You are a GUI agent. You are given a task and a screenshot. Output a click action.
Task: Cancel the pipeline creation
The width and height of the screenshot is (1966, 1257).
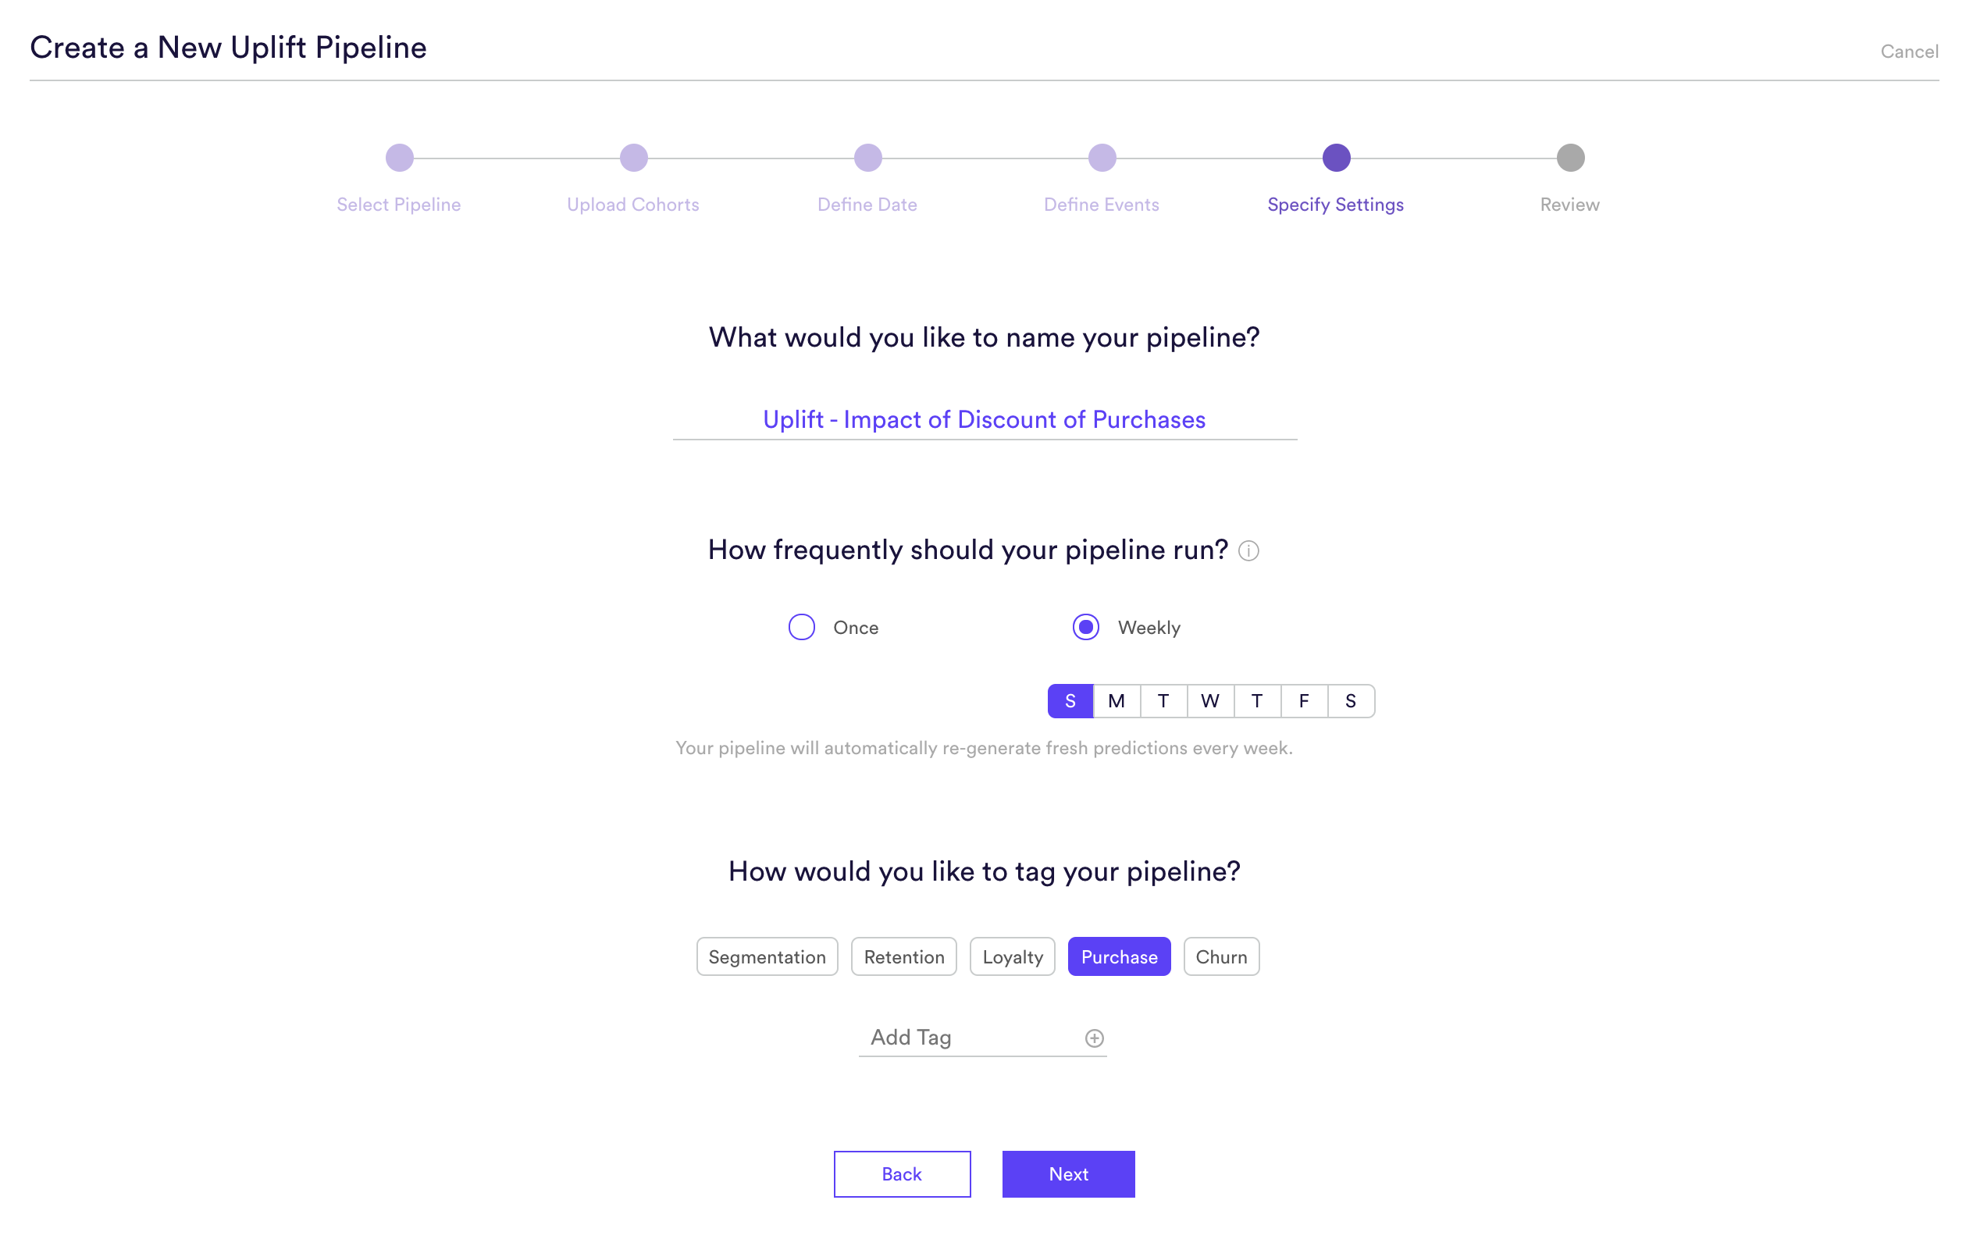click(x=1908, y=52)
